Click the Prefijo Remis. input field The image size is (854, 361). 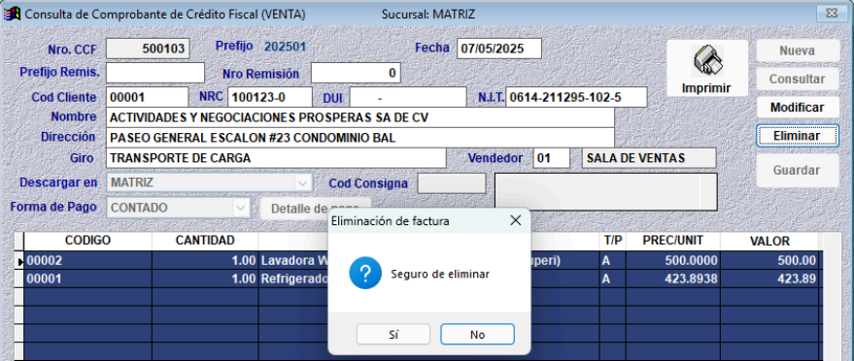click(155, 73)
